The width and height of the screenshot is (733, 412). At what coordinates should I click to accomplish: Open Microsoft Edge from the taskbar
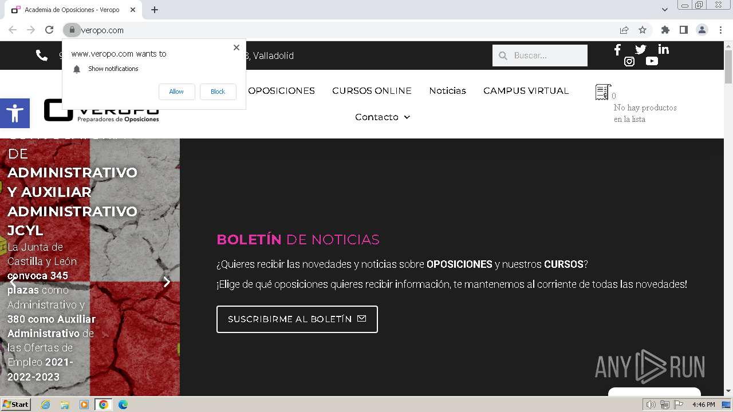pyautogui.click(x=123, y=405)
